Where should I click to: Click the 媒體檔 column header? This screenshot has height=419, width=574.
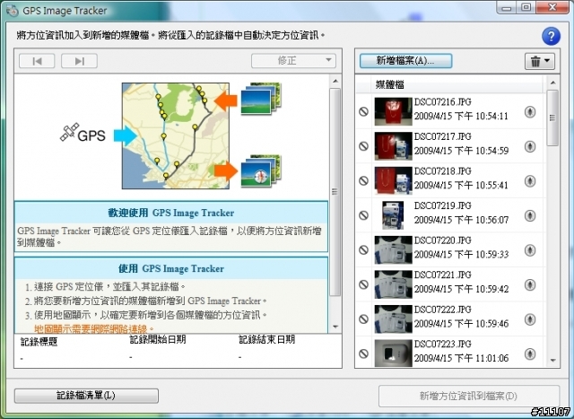[389, 85]
